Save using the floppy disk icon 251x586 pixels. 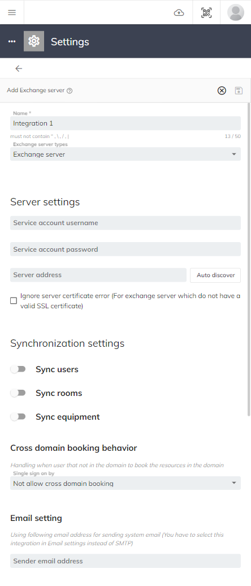239,91
